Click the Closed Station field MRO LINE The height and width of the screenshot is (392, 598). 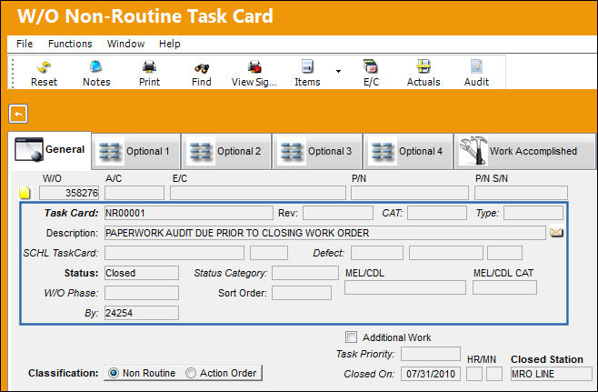click(x=552, y=374)
